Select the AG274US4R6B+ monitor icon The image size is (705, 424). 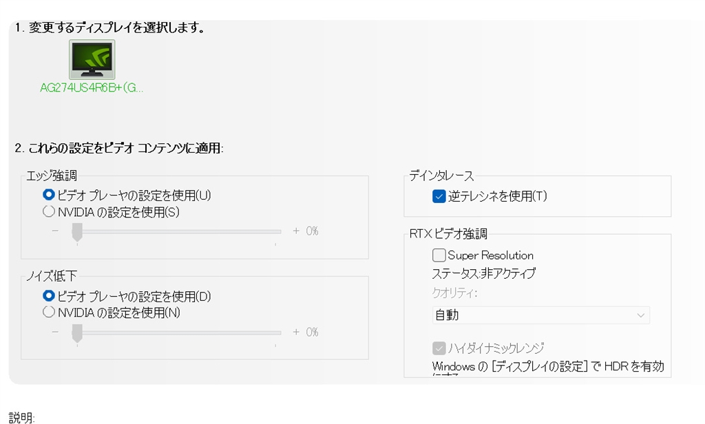click(92, 59)
